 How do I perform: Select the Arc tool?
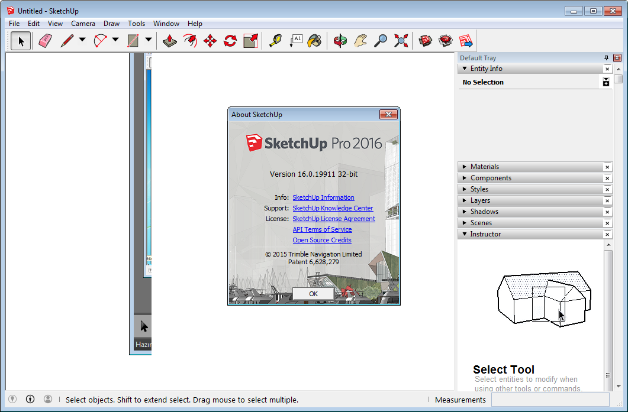pyautogui.click(x=100, y=41)
